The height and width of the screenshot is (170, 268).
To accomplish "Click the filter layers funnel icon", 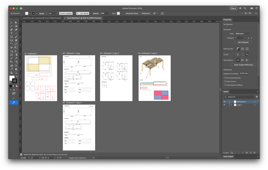I will point(257,97).
